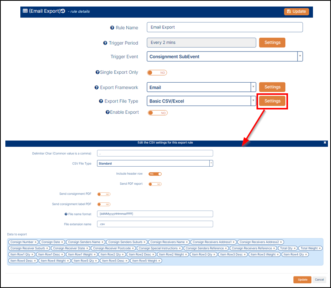The width and height of the screenshot is (331, 288).
Task: Open the Enable Export help icon
Action: [108, 112]
